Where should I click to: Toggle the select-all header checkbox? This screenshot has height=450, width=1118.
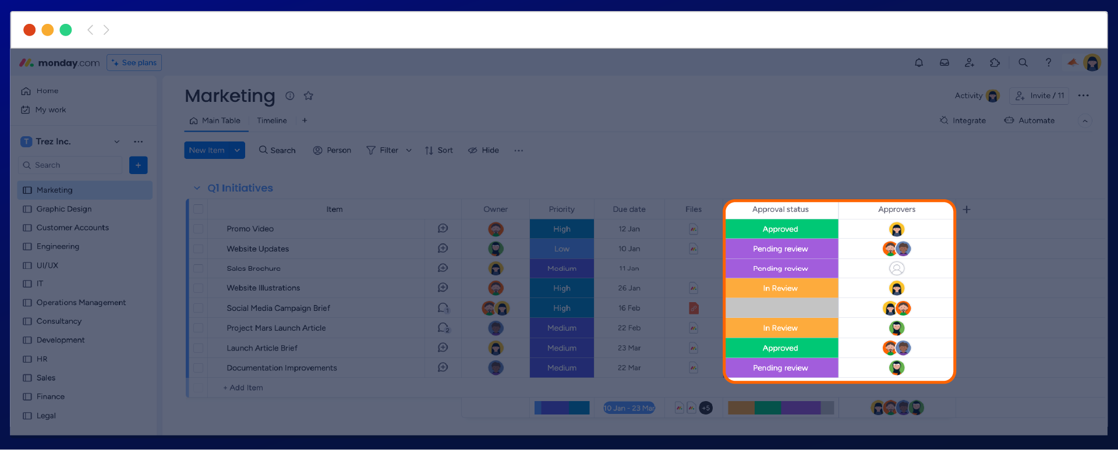[x=199, y=209]
